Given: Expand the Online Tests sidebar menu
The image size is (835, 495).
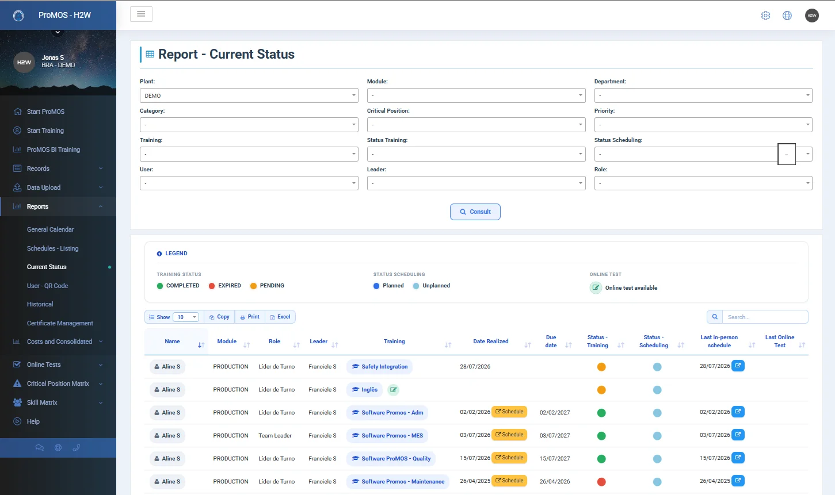Looking at the screenshot, I should [58, 364].
